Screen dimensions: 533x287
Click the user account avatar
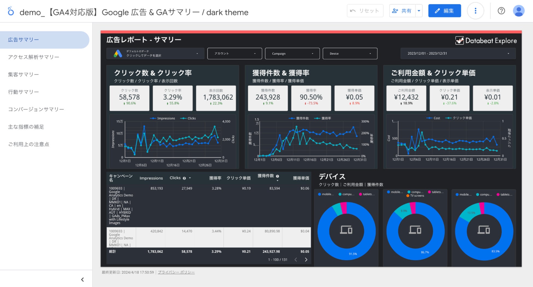tap(519, 11)
